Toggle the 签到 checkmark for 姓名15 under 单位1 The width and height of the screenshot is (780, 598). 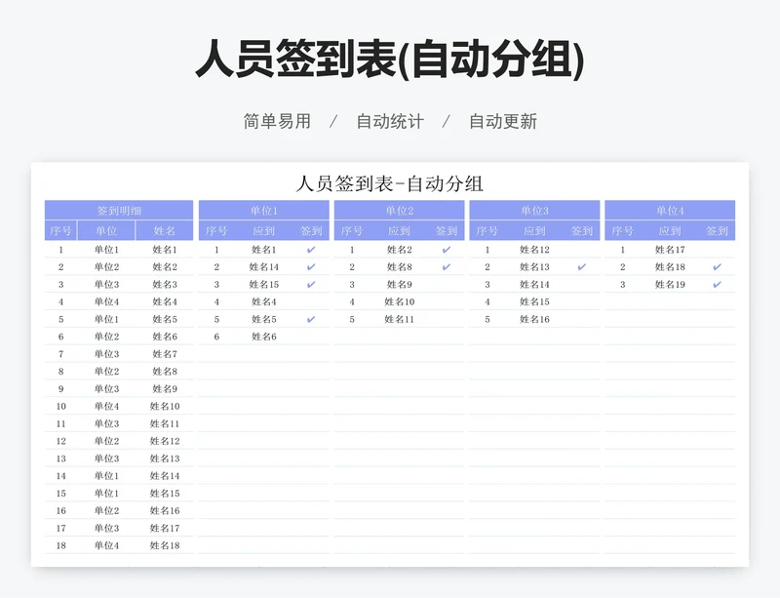click(x=311, y=284)
